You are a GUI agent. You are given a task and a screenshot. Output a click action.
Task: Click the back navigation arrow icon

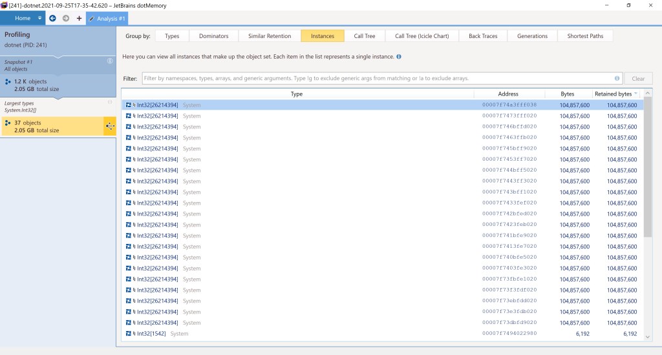pyautogui.click(x=52, y=18)
